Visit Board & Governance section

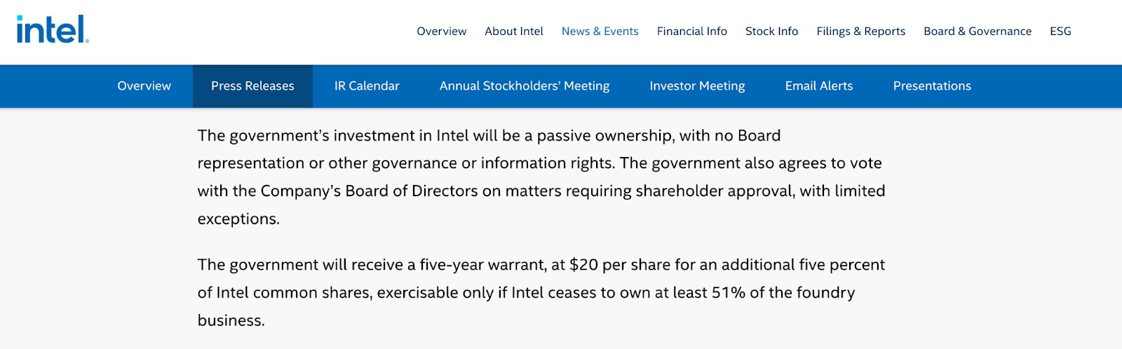tap(977, 32)
